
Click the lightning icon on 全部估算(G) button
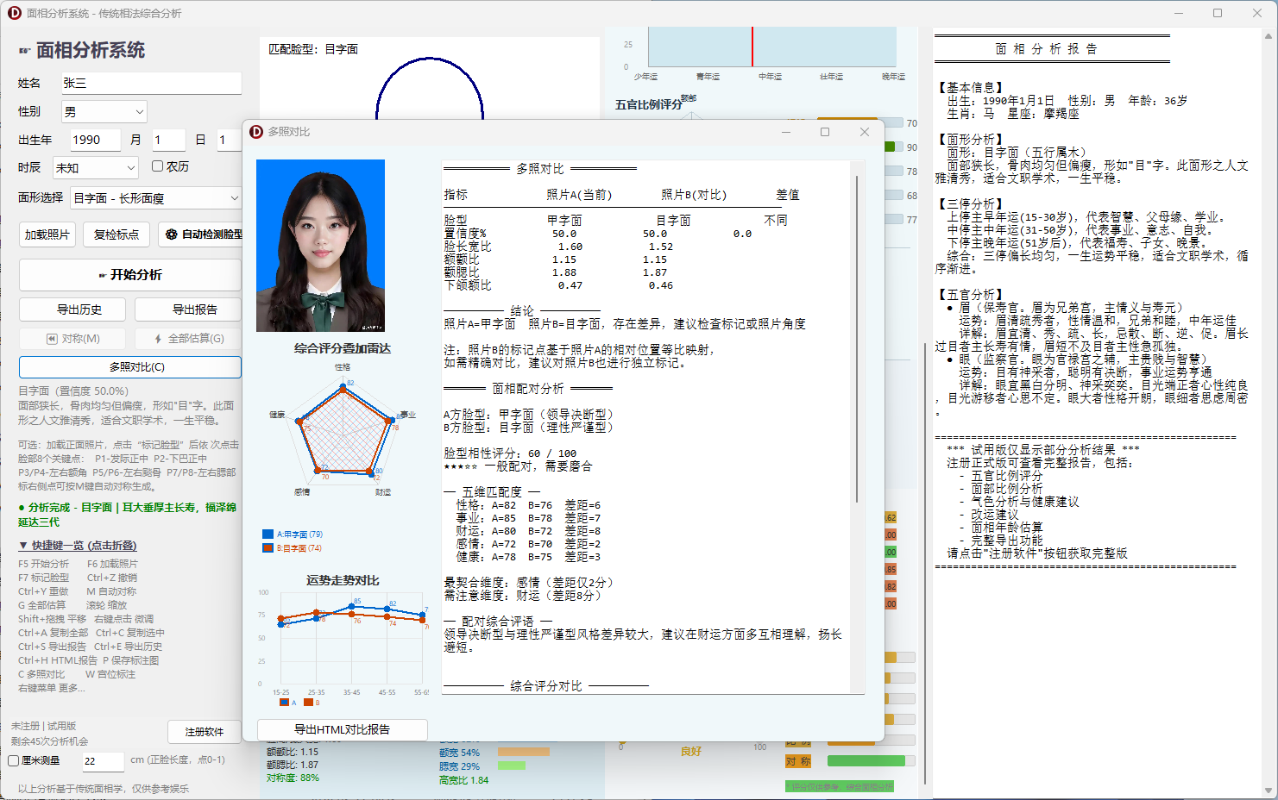[156, 338]
